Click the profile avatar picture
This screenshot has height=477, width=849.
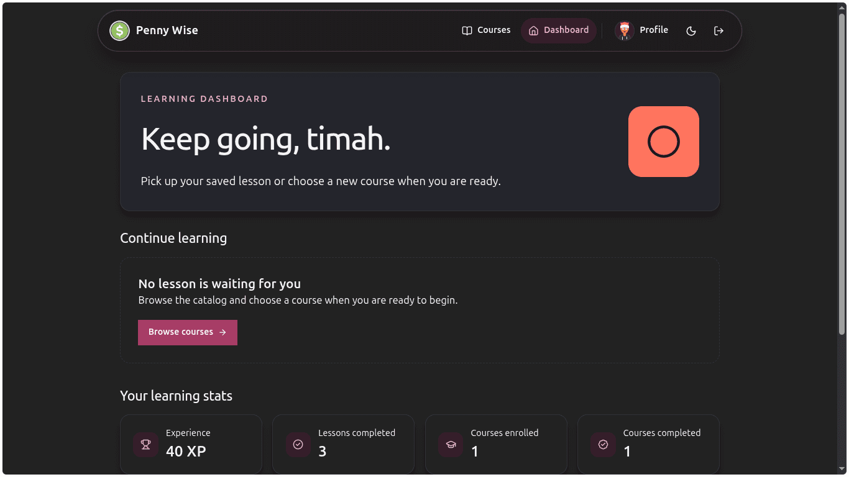(x=625, y=30)
